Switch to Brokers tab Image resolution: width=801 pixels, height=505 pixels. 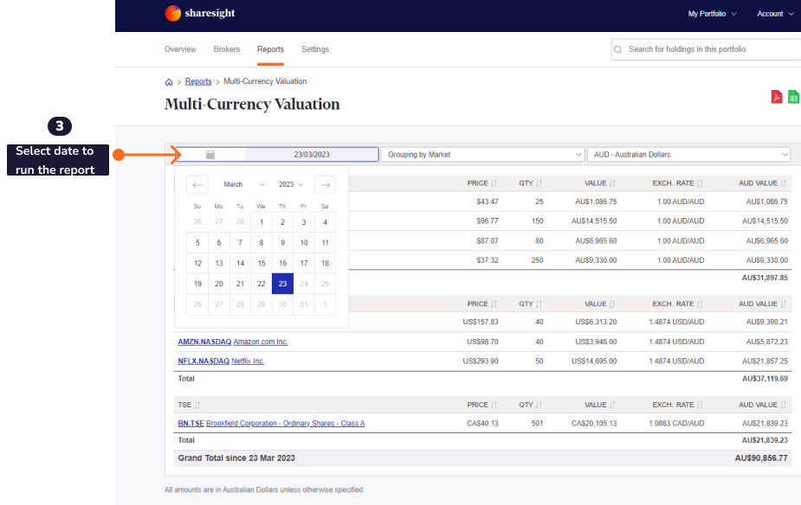coord(226,49)
